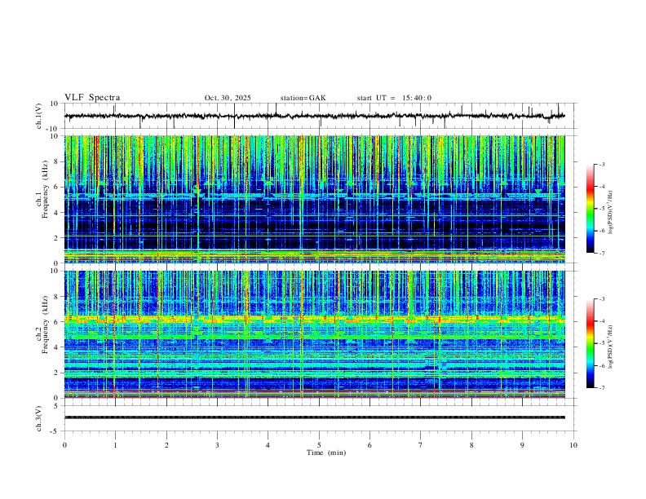This screenshot has width=646, height=499.
Task: Click the "-5" tick on the lower color bar
Action: coord(602,343)
